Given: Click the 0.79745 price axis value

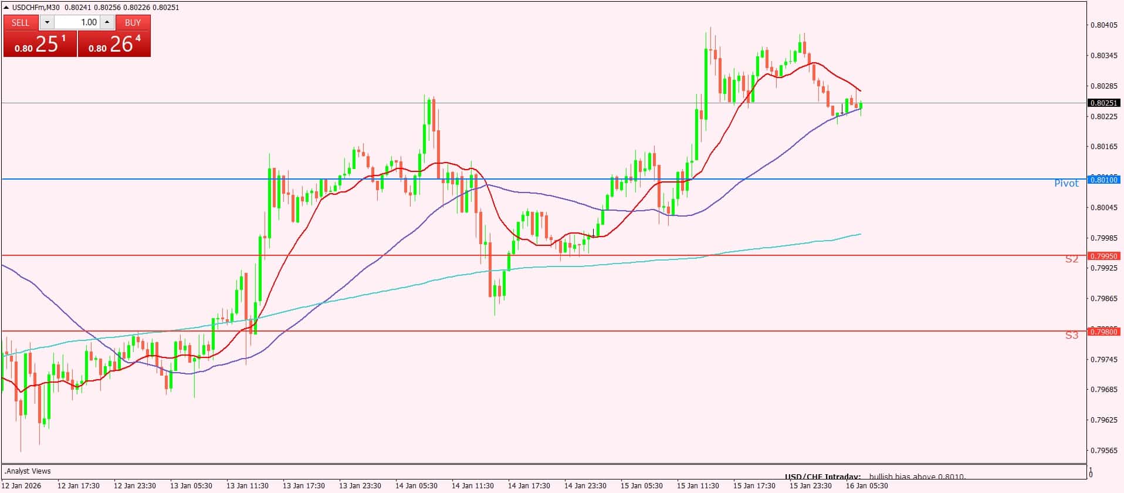Looking at the screenshot, I should click(1103, 359).
